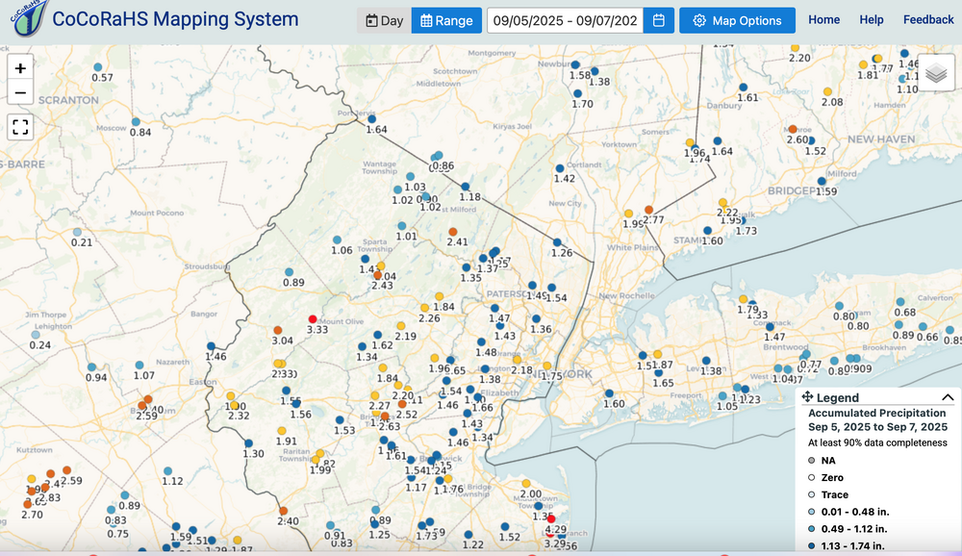The width and height of the screenshot is (962, 556).
Task: Click the Trace legend entry
Action: [835, 494]
